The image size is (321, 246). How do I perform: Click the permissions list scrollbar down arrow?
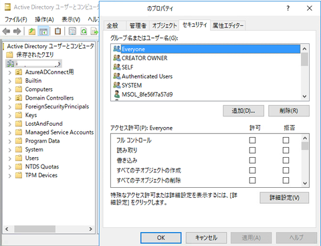click(x=305, y=183)
